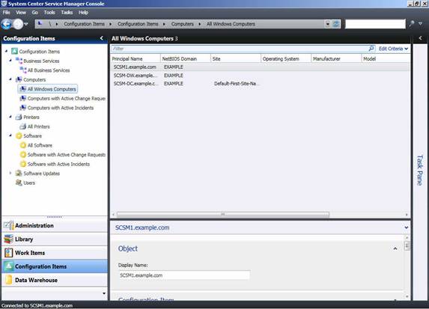Click the Back navigation arrow button
The height and width of the screenshot is (309, 429).
(x=6, y=24)
